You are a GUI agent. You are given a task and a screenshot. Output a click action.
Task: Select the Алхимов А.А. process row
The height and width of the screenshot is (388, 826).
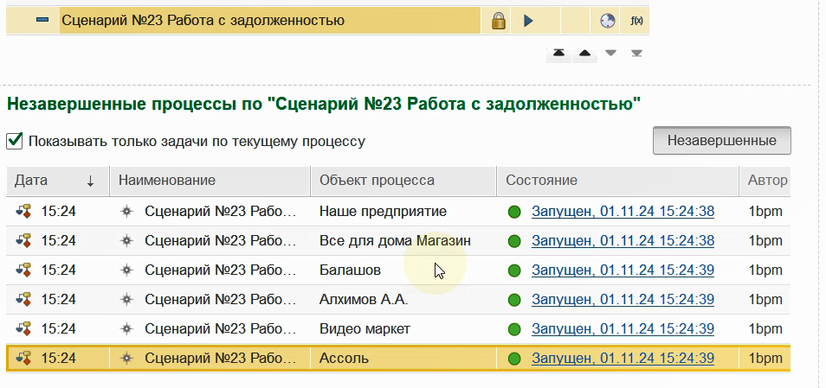pyautogui.click(x=397, y=300)
